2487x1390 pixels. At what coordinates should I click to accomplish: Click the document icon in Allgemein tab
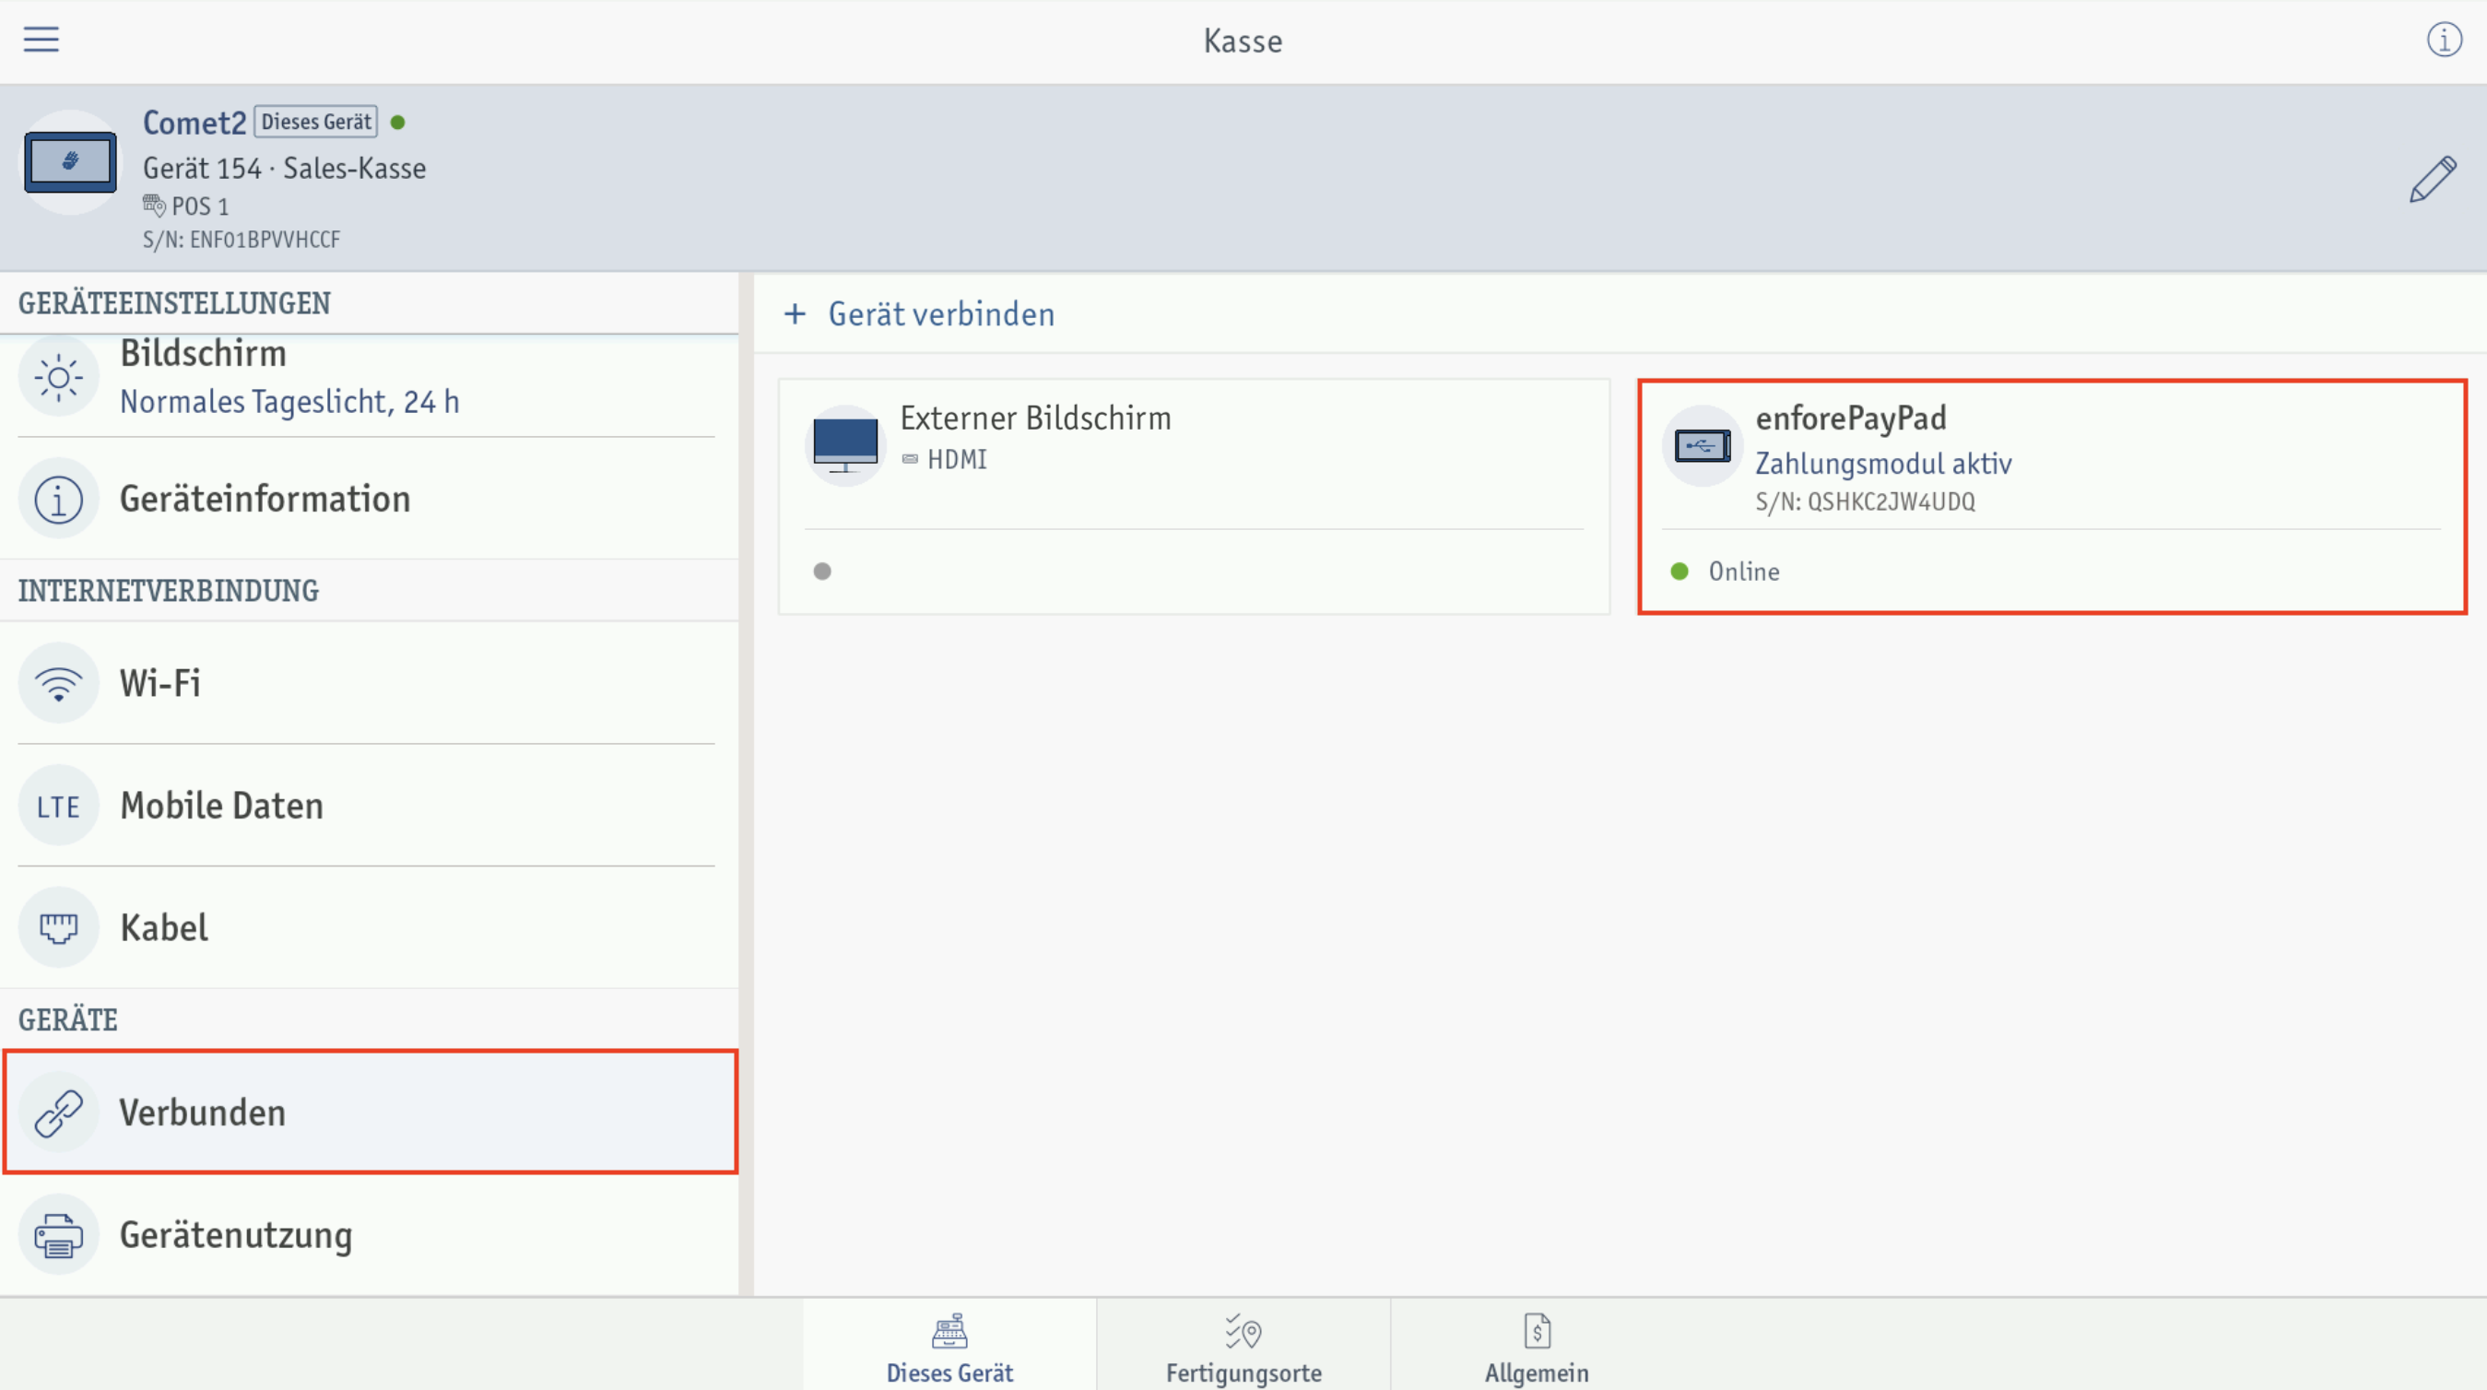pyautogui.click(x=1537, y=1331)
